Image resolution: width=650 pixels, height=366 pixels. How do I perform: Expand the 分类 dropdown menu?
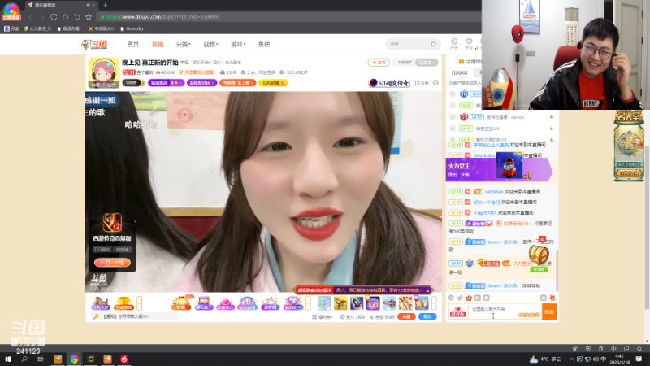pyautogui.click(x=184, y=45)
